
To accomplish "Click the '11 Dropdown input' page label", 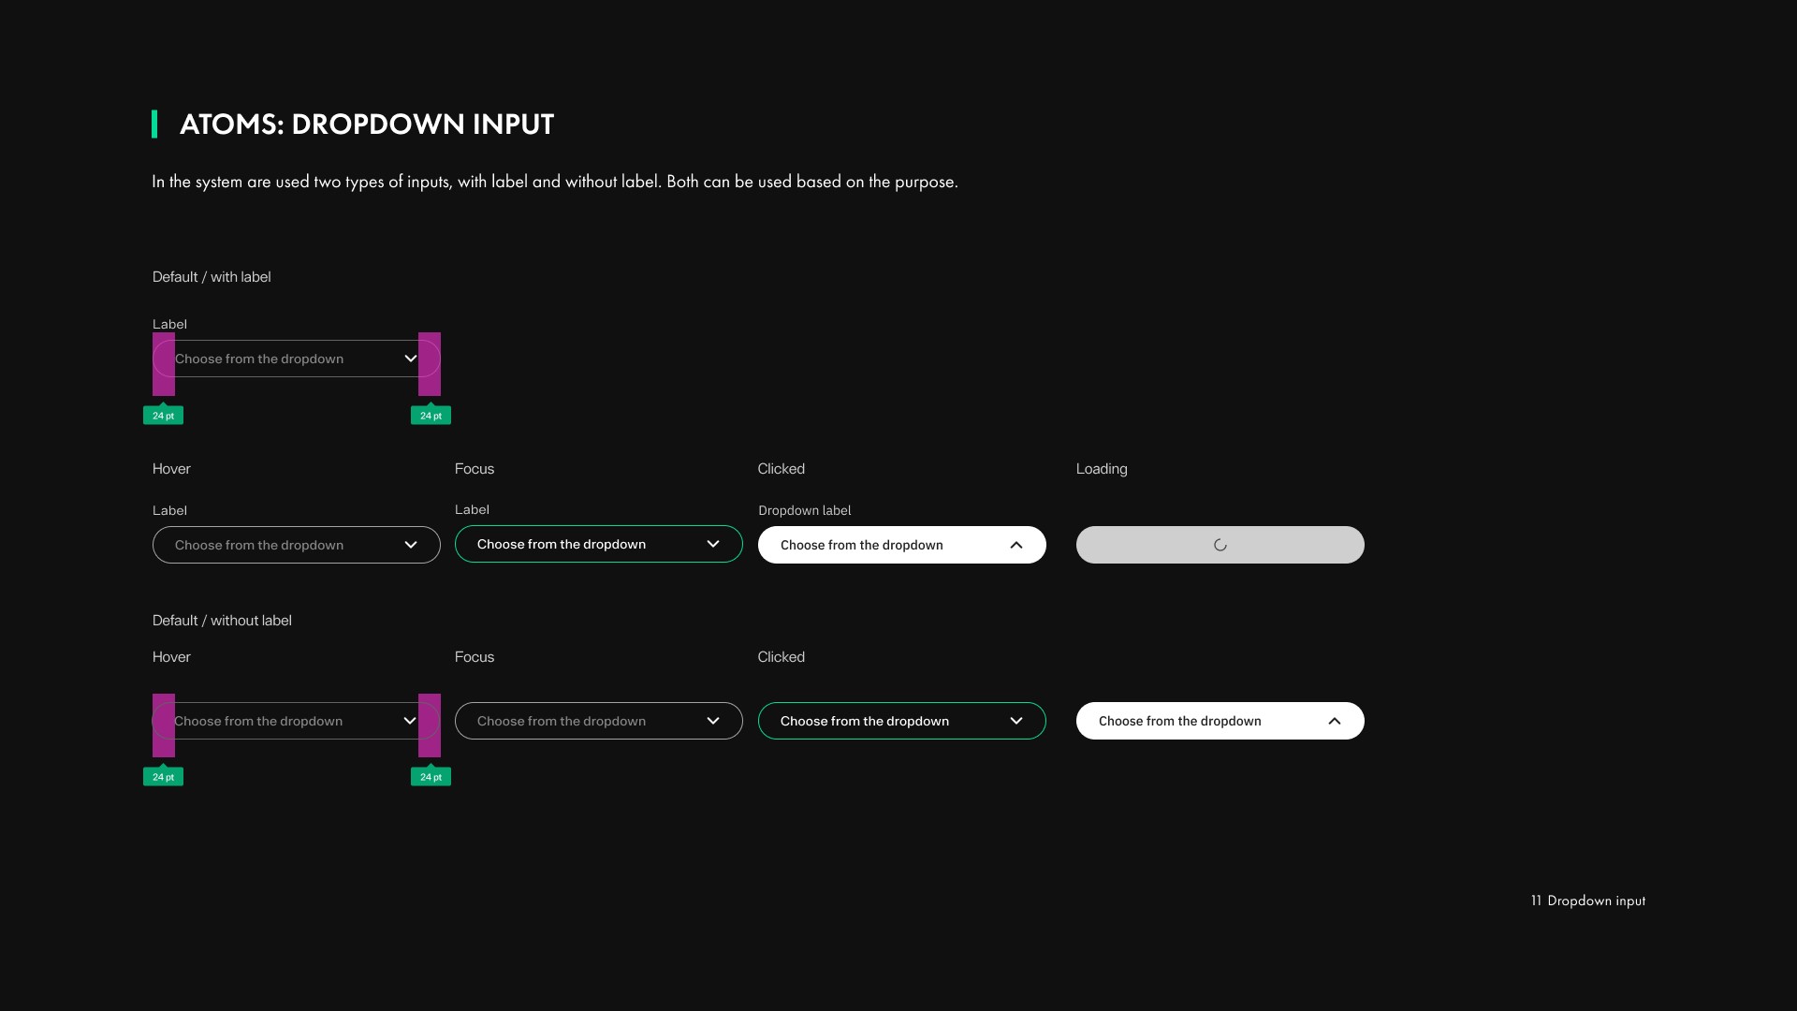I will [1587, 901].
